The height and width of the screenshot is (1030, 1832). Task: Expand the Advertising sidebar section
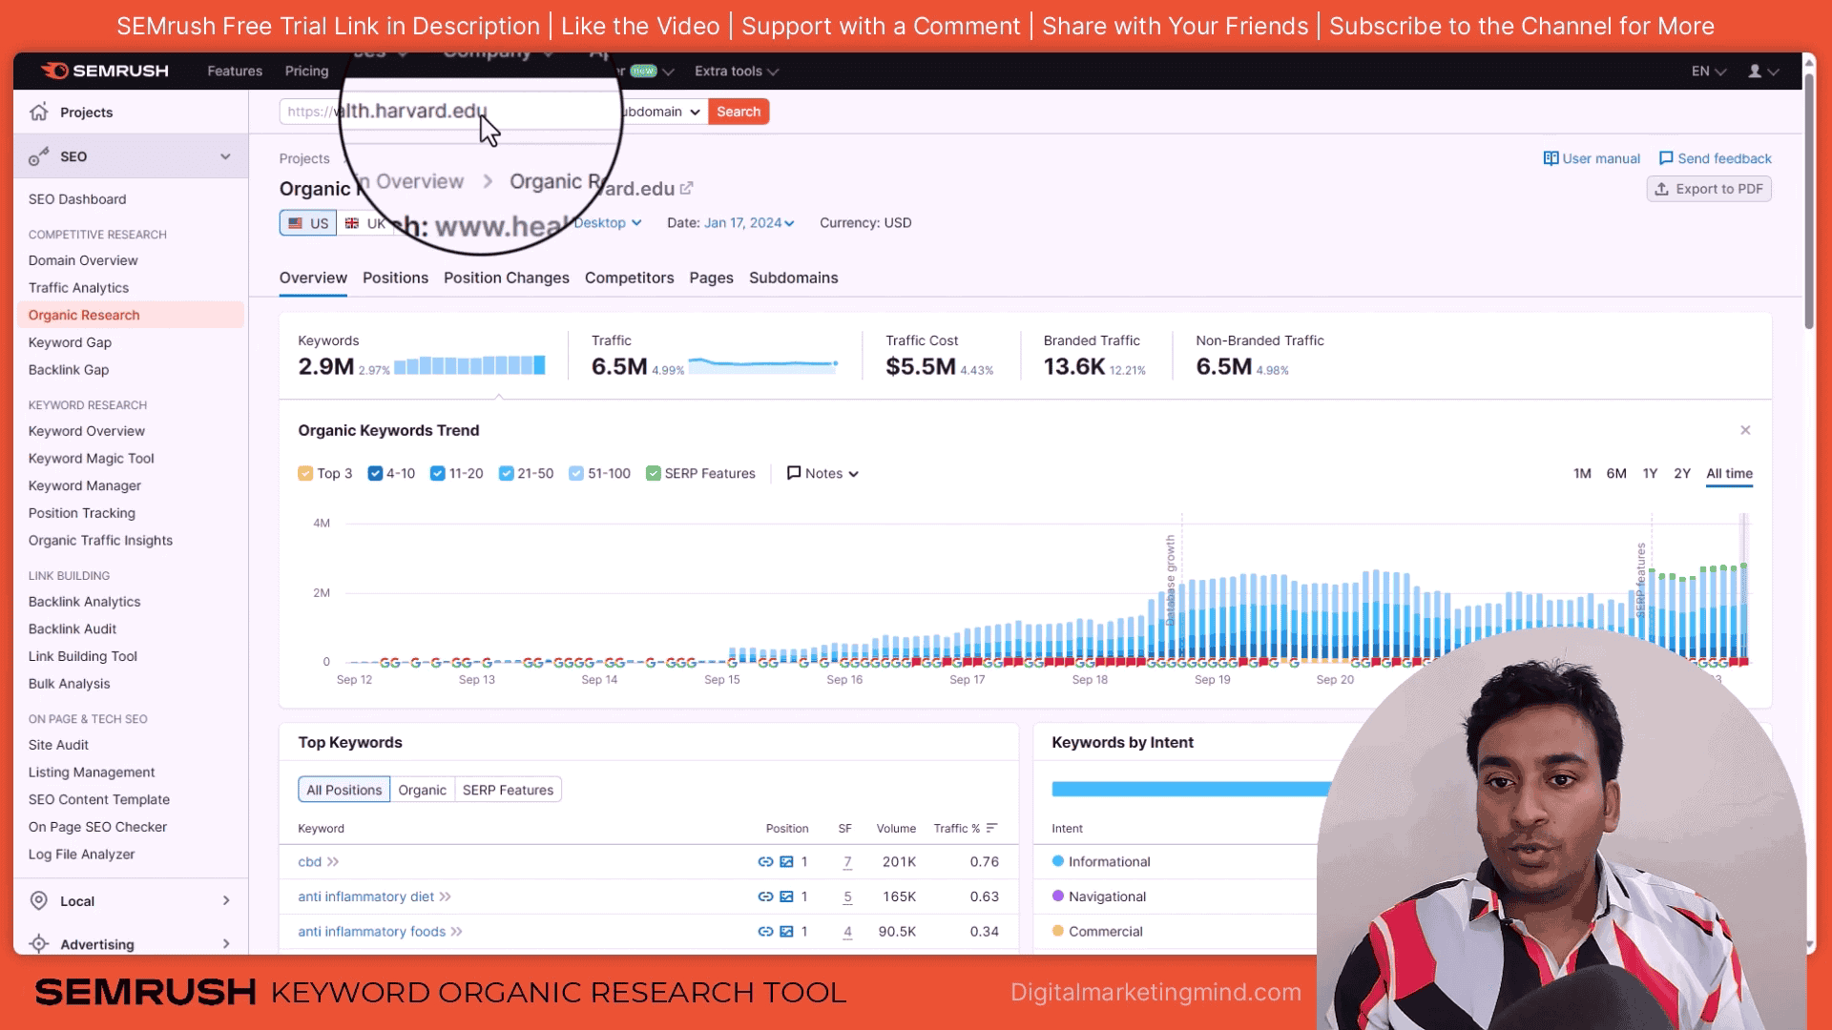coord(226,943)
